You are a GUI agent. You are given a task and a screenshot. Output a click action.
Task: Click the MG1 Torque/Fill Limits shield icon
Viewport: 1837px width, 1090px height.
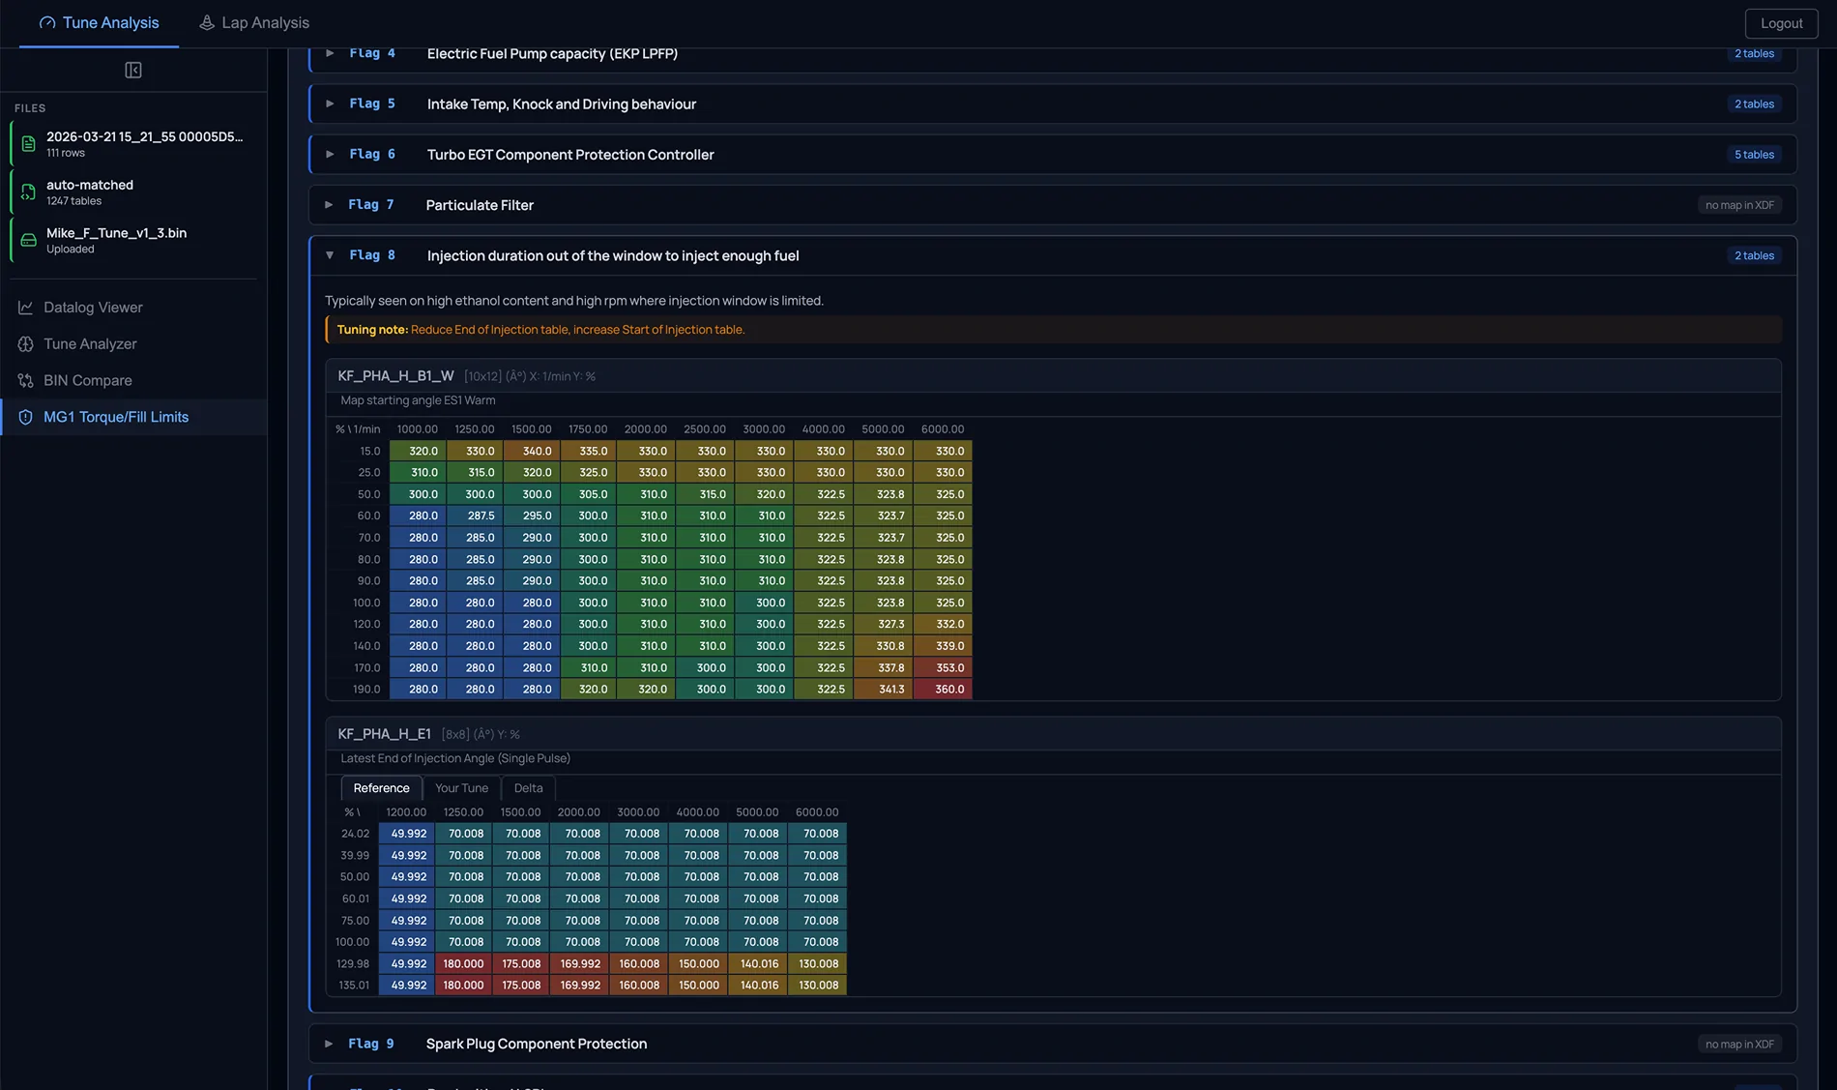click(x=26, y=417)
